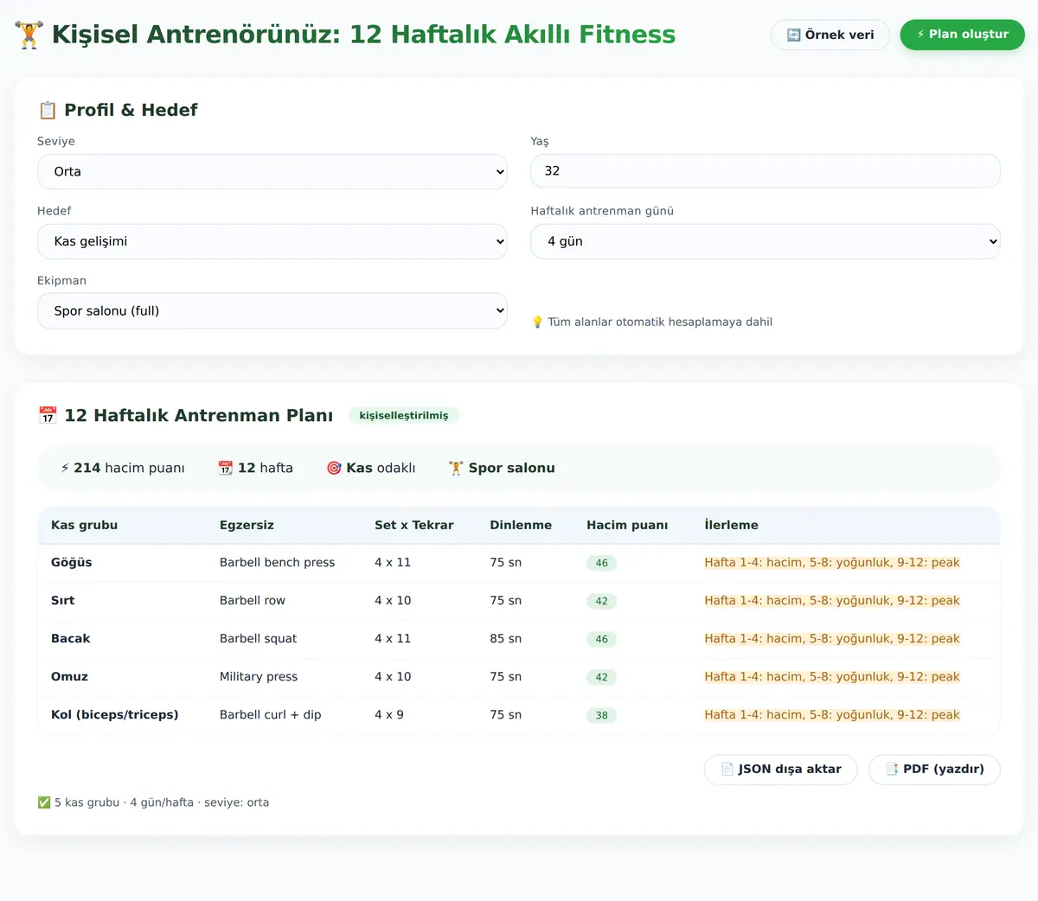Click the volume badge 46 in Göğüs row

[x=602, y=563]
